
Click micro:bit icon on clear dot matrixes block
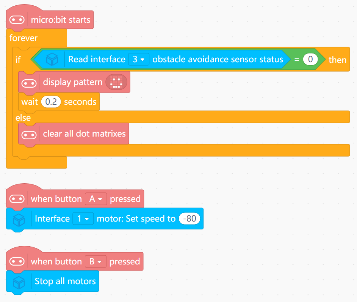29,134
